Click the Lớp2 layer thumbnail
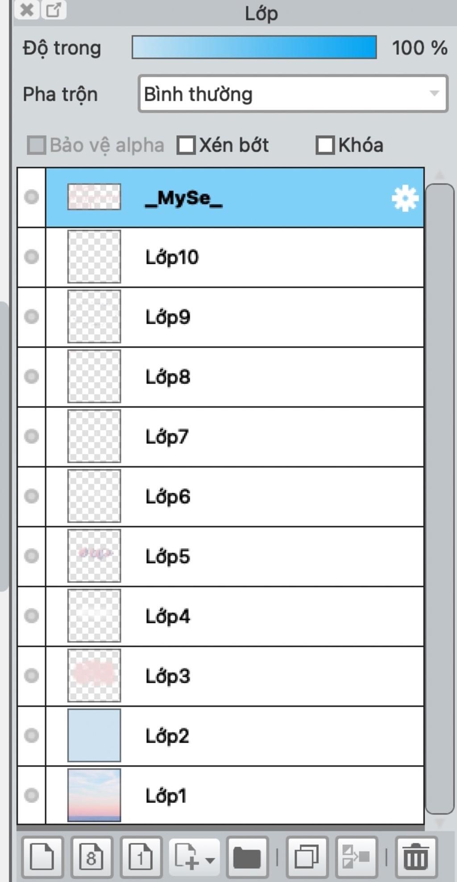457x882 pixels. point(94,736)
